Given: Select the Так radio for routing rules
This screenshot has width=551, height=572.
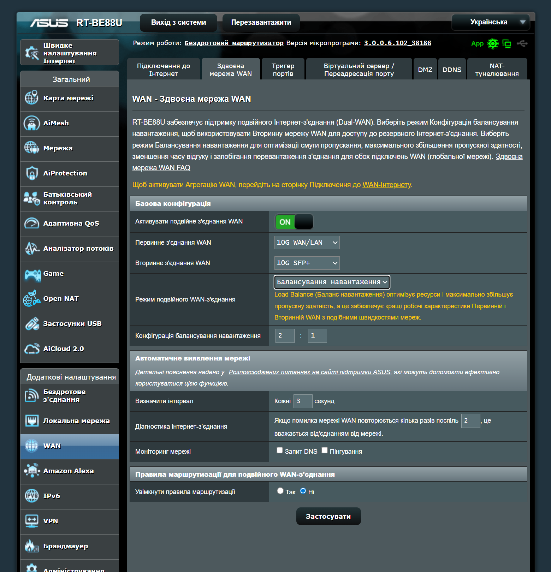Looking at the screenshot, I should point(280,491).
